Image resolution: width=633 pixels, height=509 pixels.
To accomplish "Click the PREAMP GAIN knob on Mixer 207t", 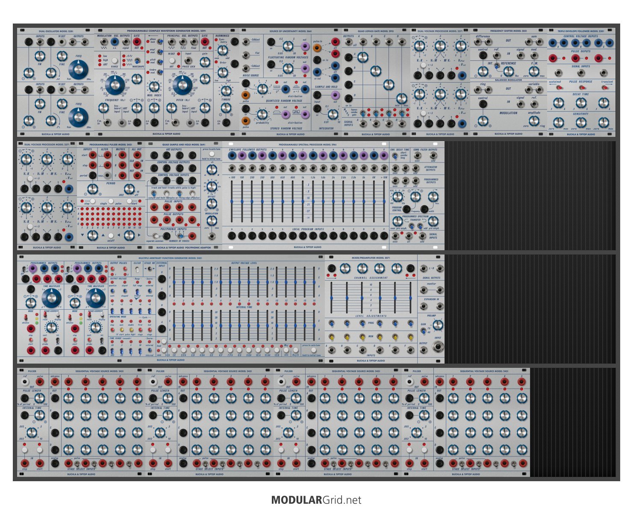I will [x=438, y=326].
